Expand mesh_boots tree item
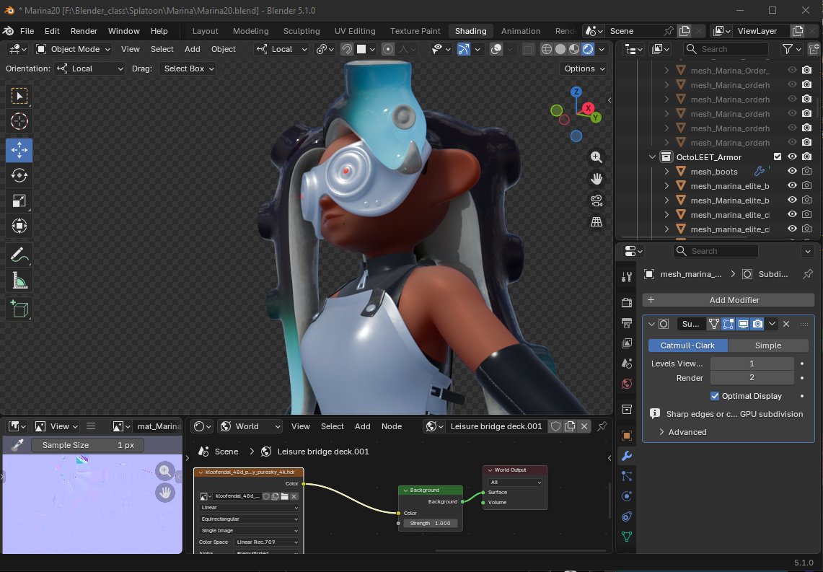Image resolution: width=823 pixels, height=572 pixels. [x=666, y=171]
